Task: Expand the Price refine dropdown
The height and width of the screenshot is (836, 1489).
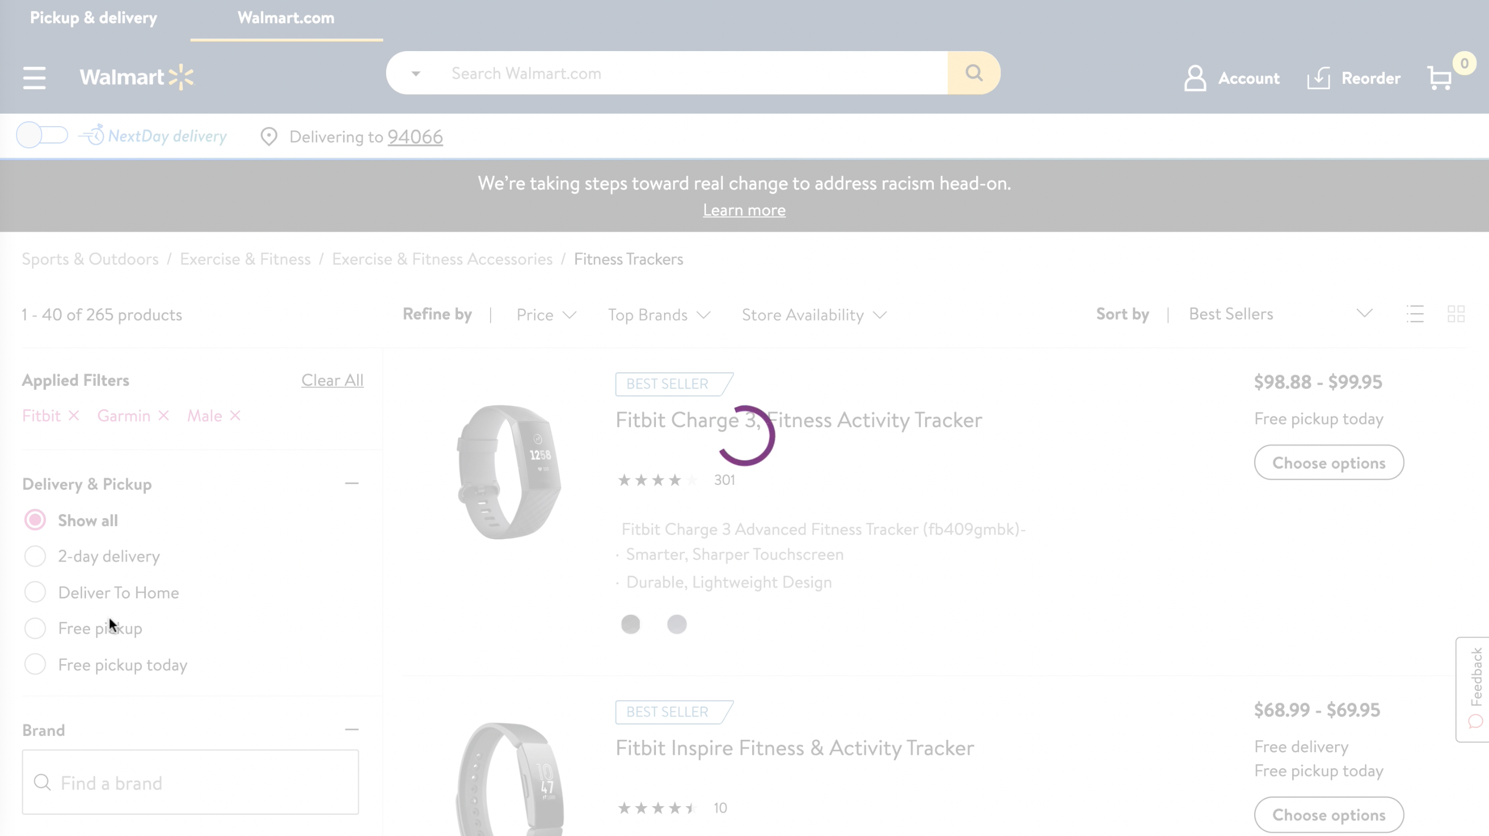Action: (545, 315)
